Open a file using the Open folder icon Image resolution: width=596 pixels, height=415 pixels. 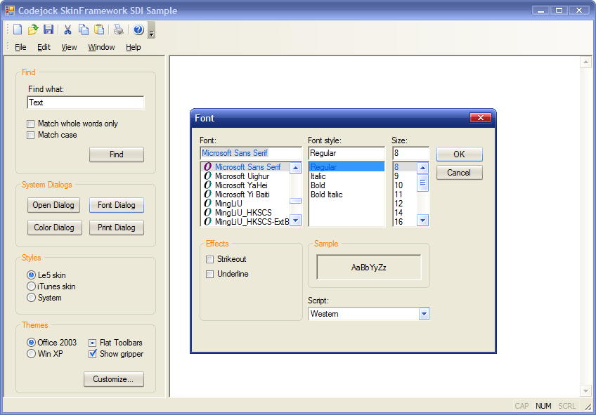[32, 29]
